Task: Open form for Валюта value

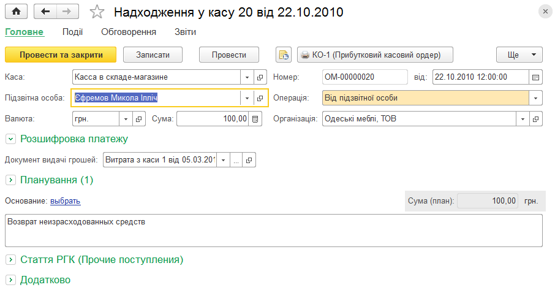Action: [139, 119]
